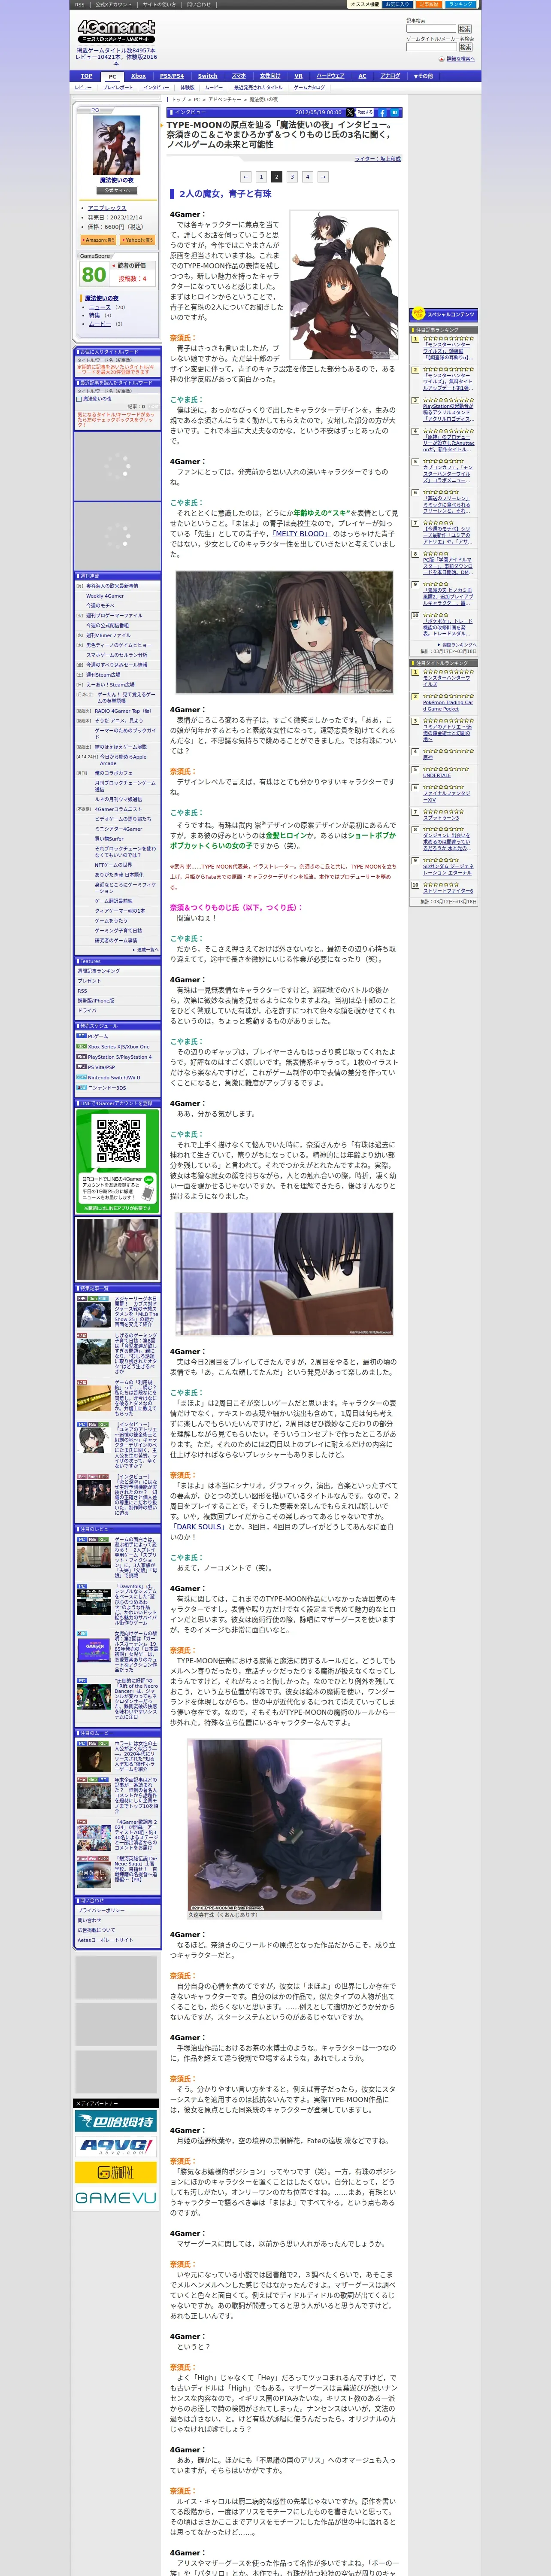The height and width of the screenshot is (2576, 551).
Task: Click the blue share icon beside Facebook
Action: click(x=395, y=113)
